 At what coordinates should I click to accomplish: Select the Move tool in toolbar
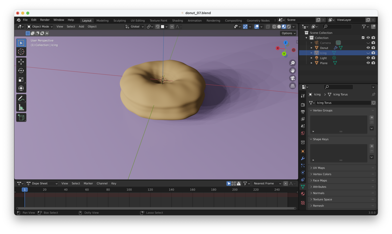(21, 62)
